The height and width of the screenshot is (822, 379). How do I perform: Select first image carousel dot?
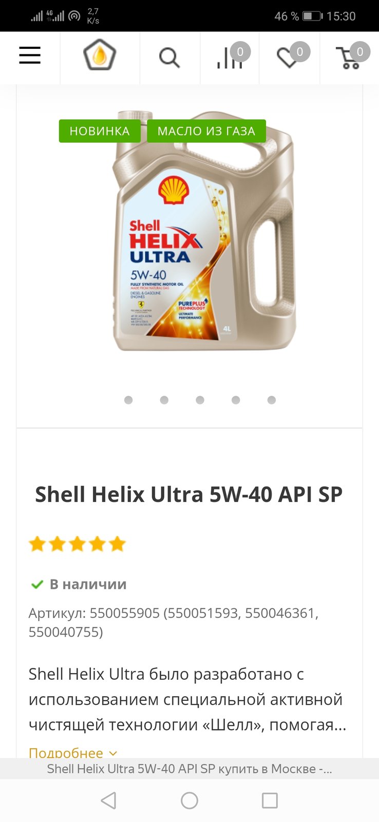[128, 400]
